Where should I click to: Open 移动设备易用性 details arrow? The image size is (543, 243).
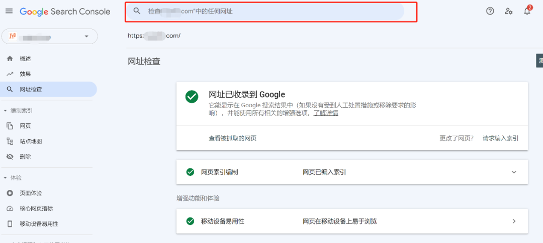pos(514,221)
